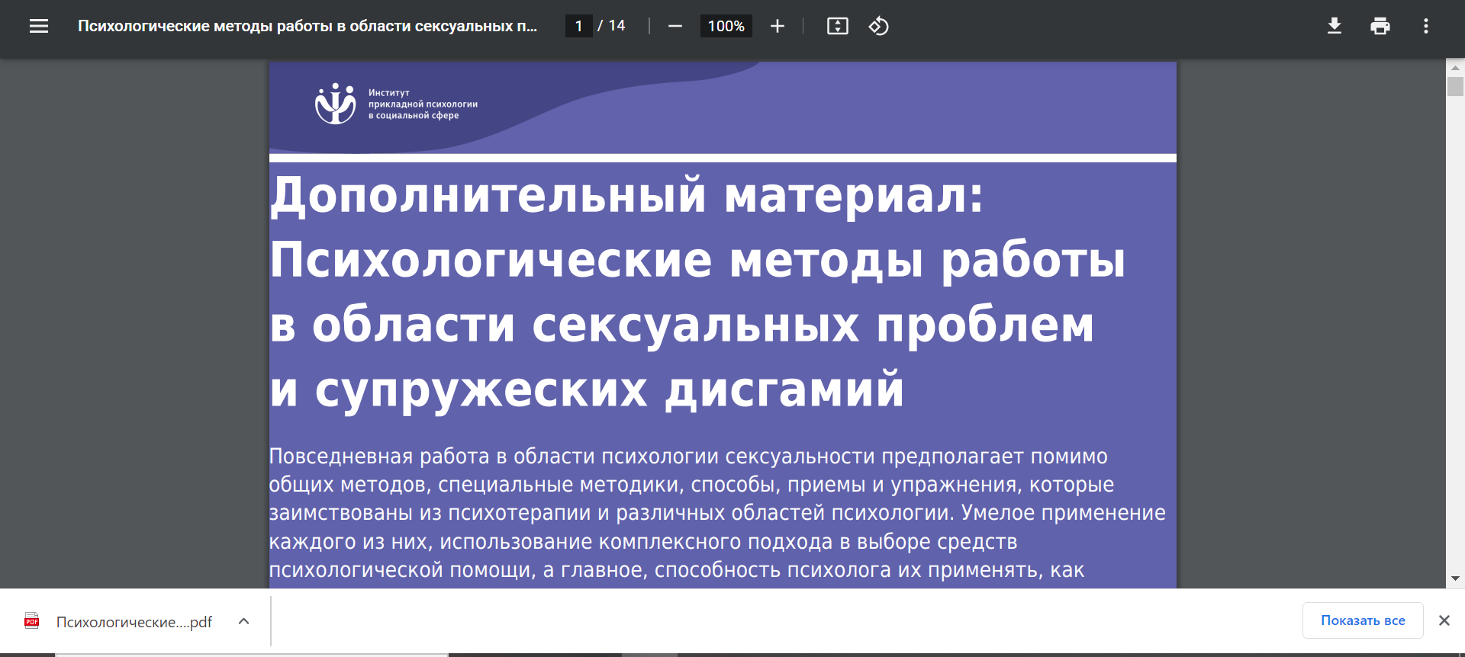Close the downloads bar
Screen dimensions: 1465x657
point(1444,620)
